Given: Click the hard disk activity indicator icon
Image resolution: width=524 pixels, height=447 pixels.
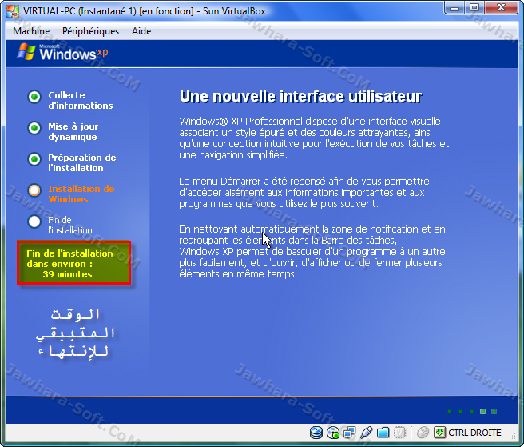Looking at the screenshot, I should pyautogui.click(x=316, y=433).
